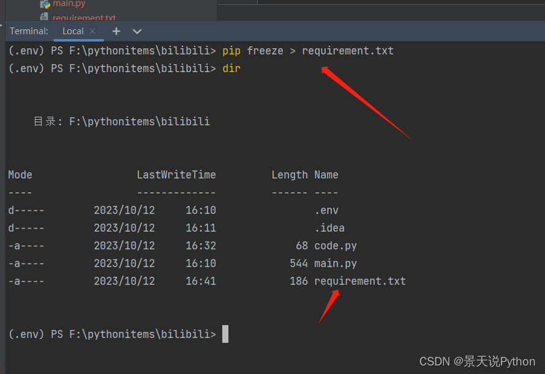
Task: Click code.py in the dir listing
Action: [335, 246]
